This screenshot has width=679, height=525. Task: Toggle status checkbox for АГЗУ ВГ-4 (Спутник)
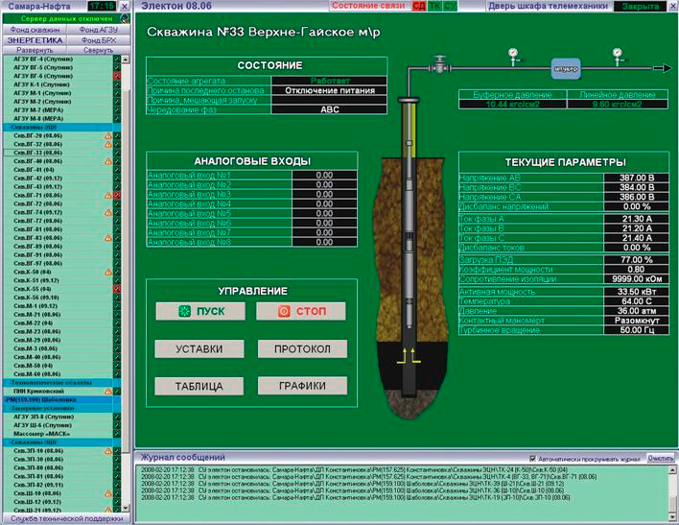pyautogui.click(x=117, y=60)
